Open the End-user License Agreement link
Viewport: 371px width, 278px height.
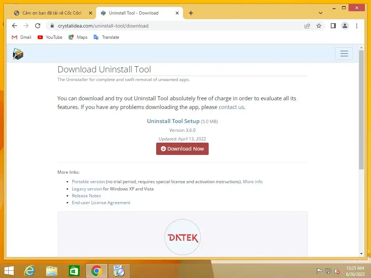pyautogui.click(x=101, y=203)
